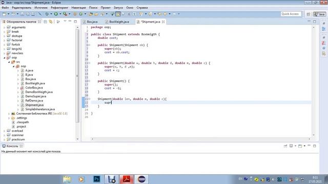The image size is (328, 184).
Task: Toggle Link with Editor in Package Explorer
Action: pos(51,21)
